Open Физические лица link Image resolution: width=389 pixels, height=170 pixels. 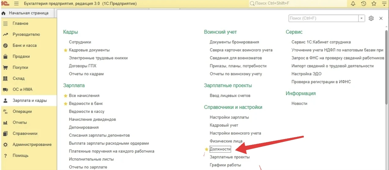click(x=226, y=141)
